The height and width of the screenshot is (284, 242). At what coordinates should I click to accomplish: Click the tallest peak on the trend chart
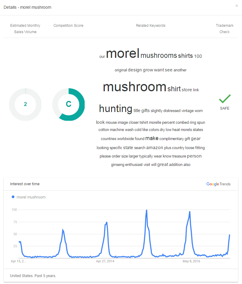147,210
